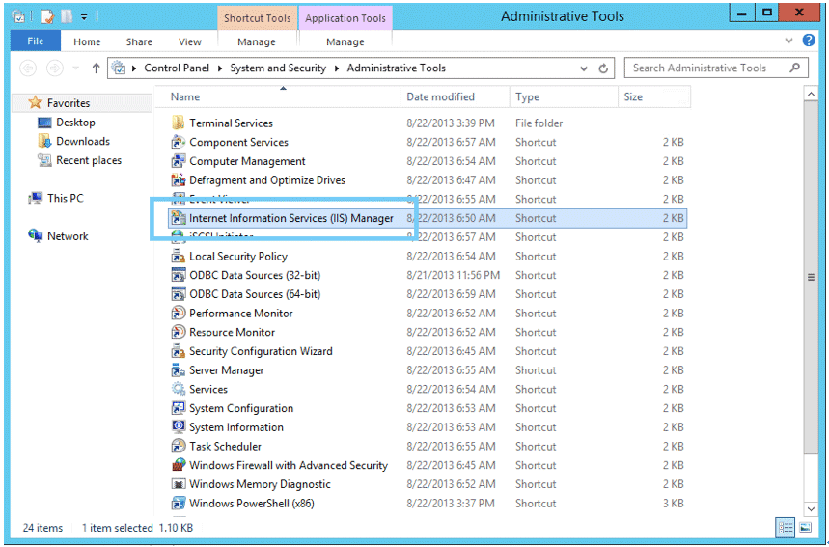Open the address bar history dropdown

[x=584, y=68]
